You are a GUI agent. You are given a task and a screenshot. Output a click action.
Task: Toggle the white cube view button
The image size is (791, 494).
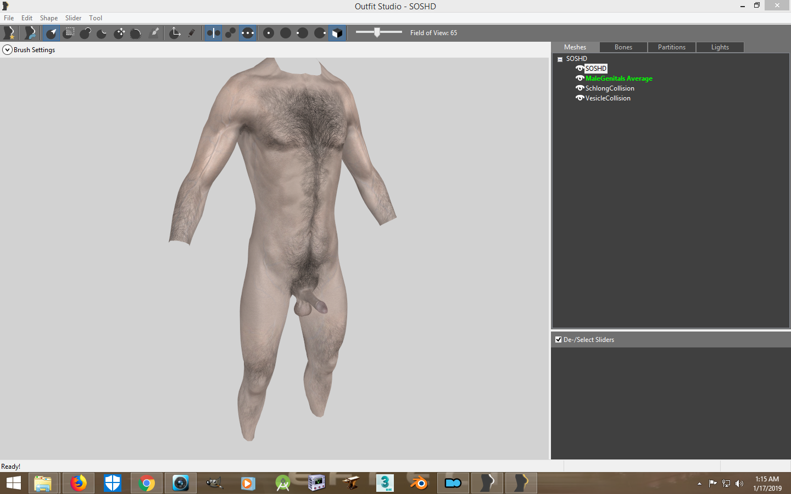(337, 33)
